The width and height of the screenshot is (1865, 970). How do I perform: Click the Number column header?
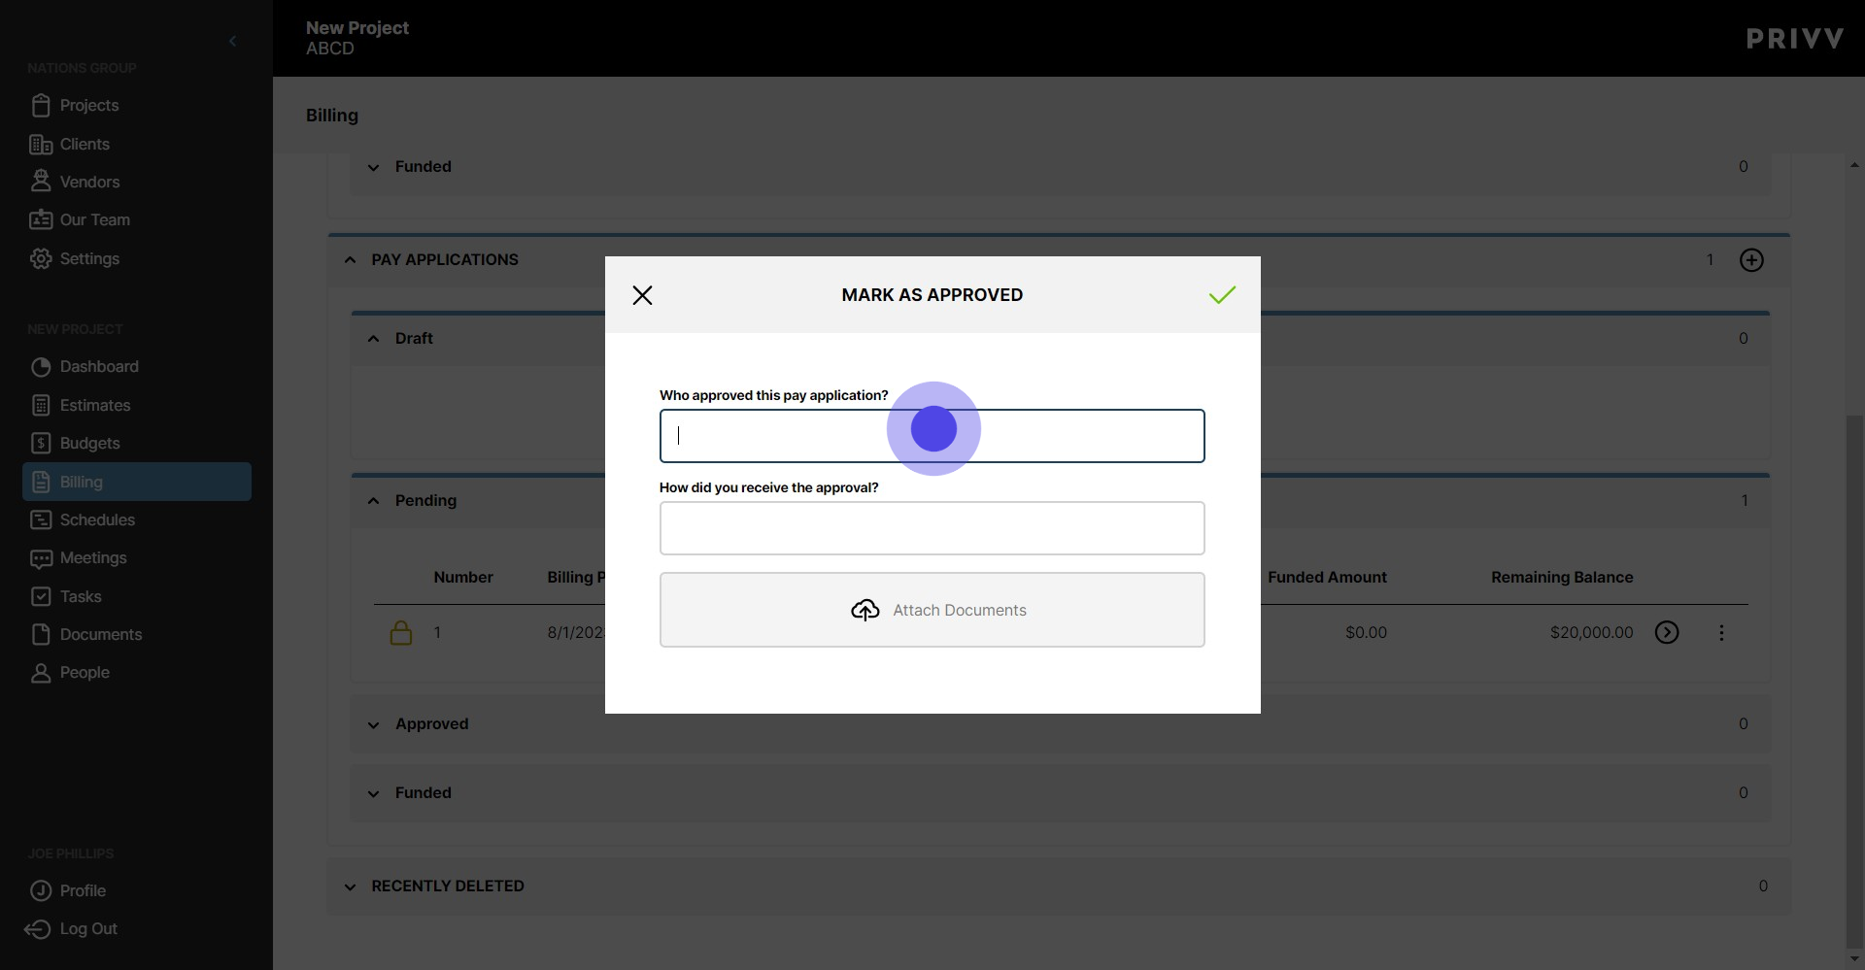pyautogui.click(x=463, y=577)
